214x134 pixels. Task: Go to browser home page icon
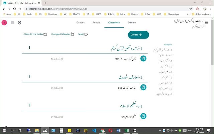[x=20, y=9]
